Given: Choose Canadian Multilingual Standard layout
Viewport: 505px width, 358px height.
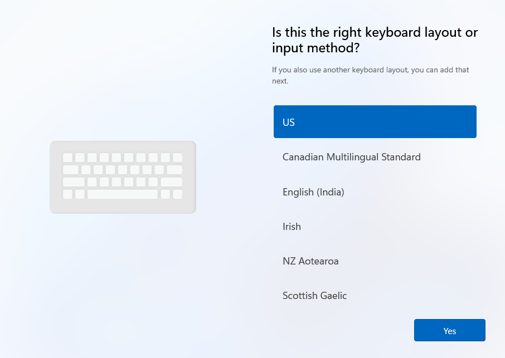Looking at the screenshot, I should click(x=351, y=157).
